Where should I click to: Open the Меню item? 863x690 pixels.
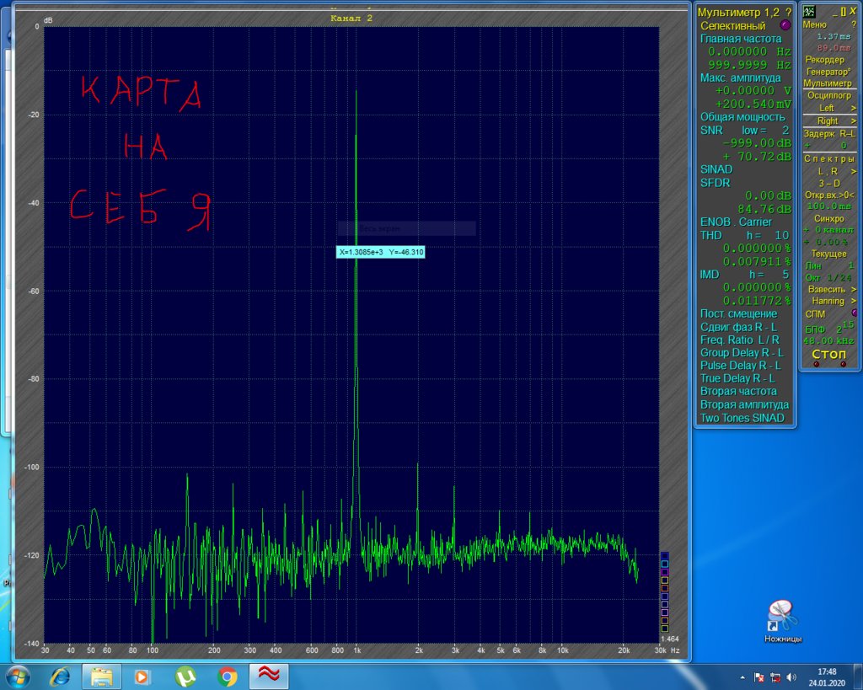coord(816,25)
